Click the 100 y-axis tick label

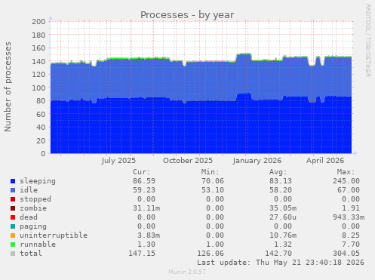click(38, 88)
